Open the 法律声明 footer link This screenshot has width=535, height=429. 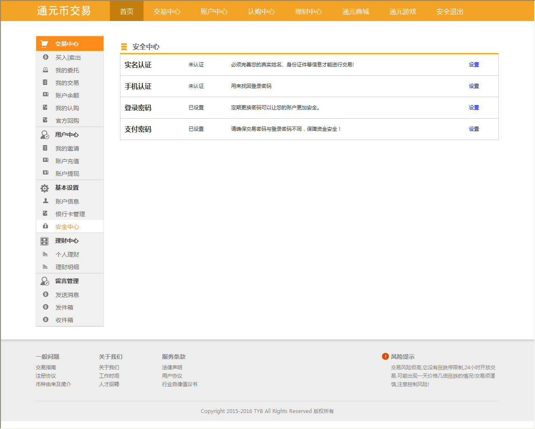(172, 368)
